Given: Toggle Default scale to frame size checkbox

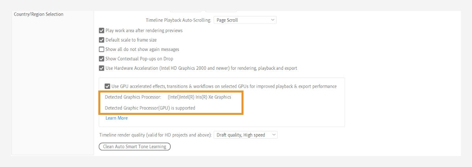Looking at the screenshot, I should (101, 40).
